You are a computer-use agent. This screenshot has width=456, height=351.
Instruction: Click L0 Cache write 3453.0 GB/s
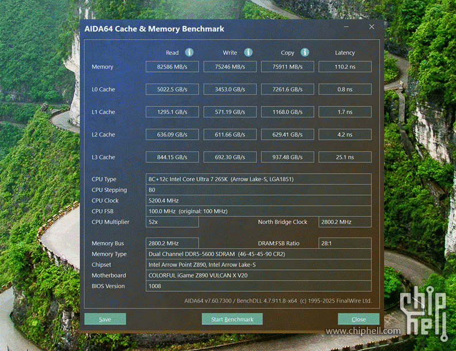[x=230, y=89]
